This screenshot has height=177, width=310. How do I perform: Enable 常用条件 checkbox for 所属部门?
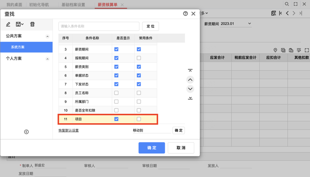click(x=139, y=102)
